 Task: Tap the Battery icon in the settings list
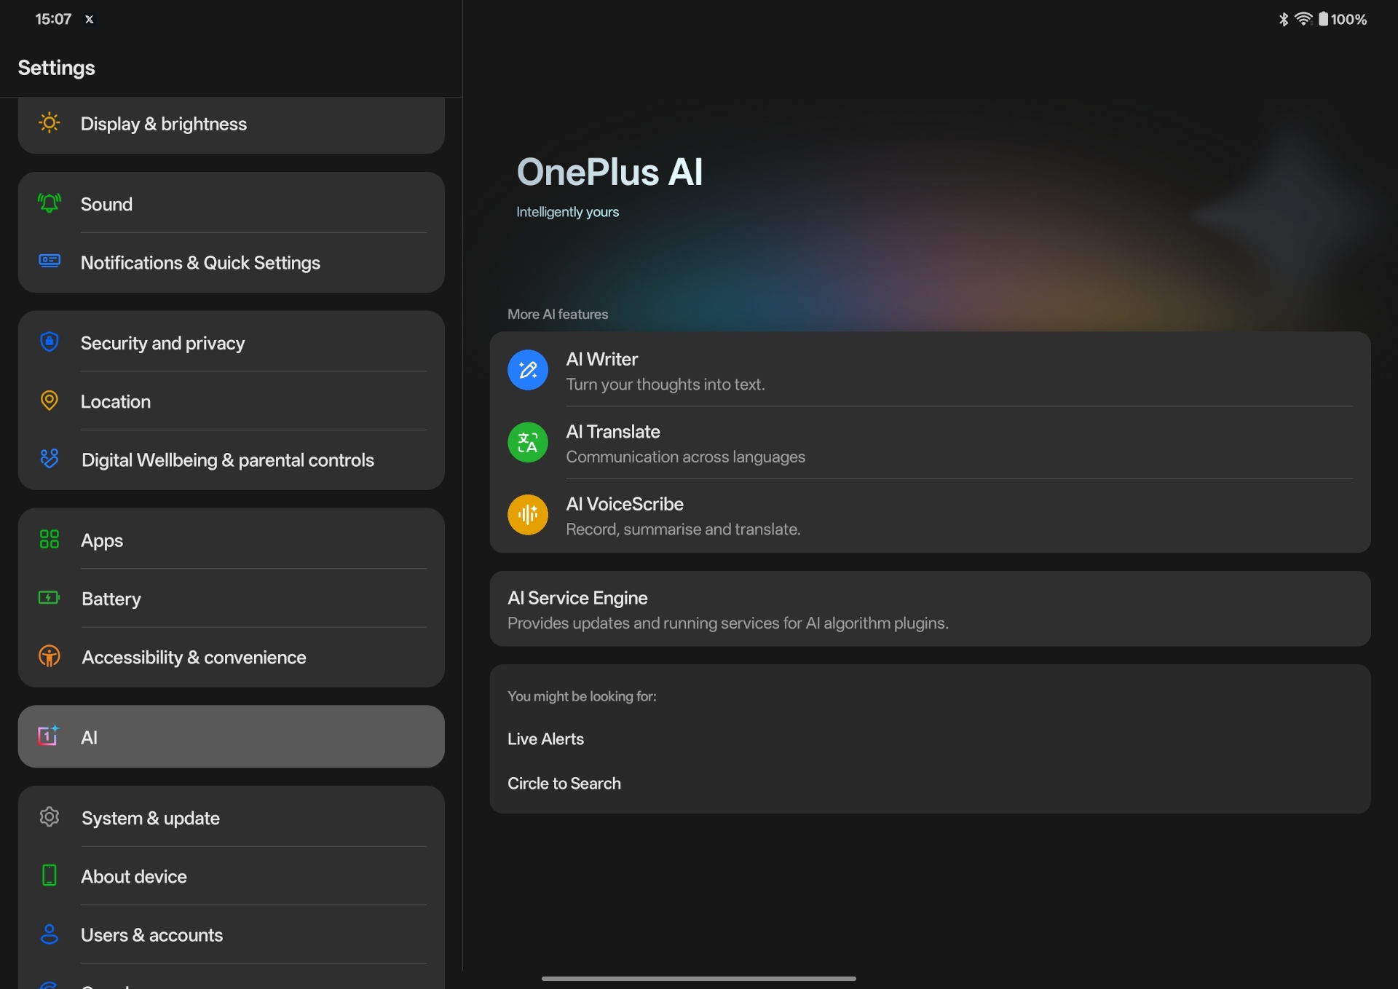(50, 598)
